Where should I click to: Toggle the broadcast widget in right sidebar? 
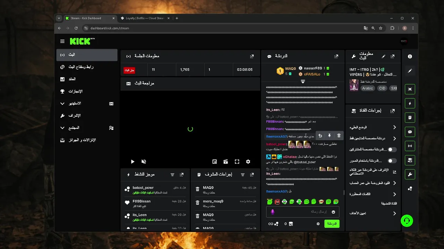[410, 146]
